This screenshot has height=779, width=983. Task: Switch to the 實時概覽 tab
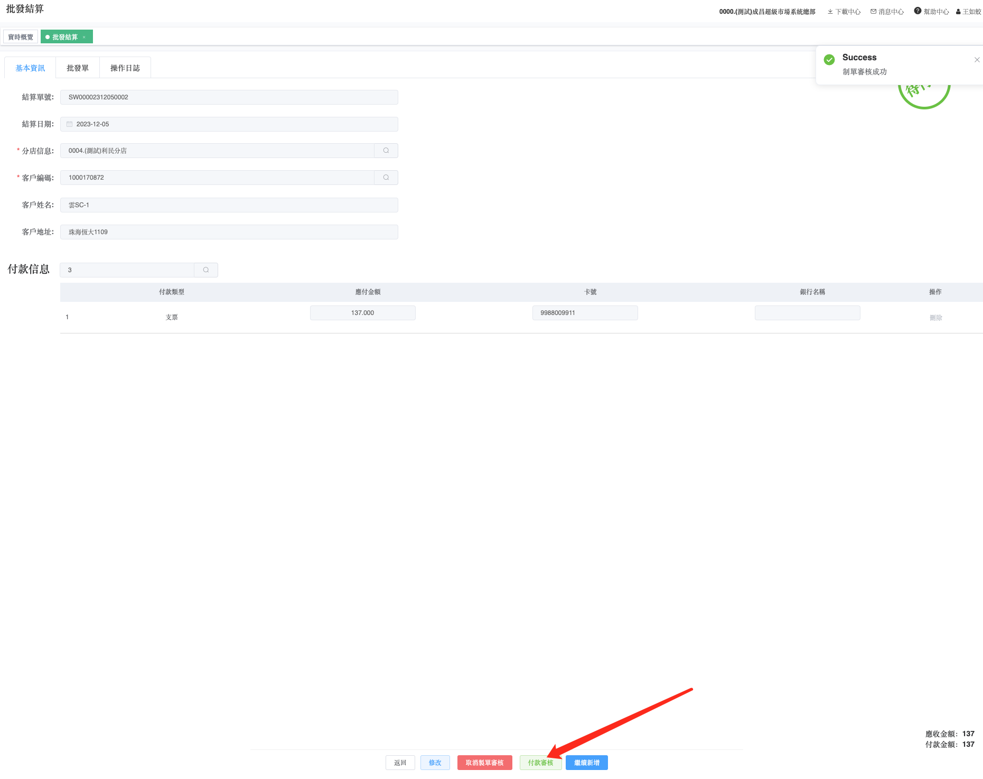tap(21, 37)
